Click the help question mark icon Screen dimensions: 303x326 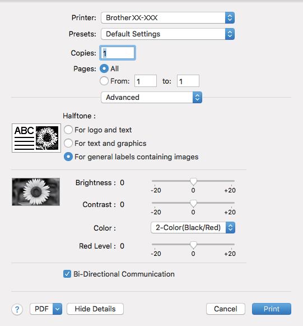17,309
